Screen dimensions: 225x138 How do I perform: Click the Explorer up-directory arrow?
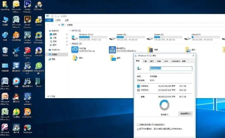[59, 25]
